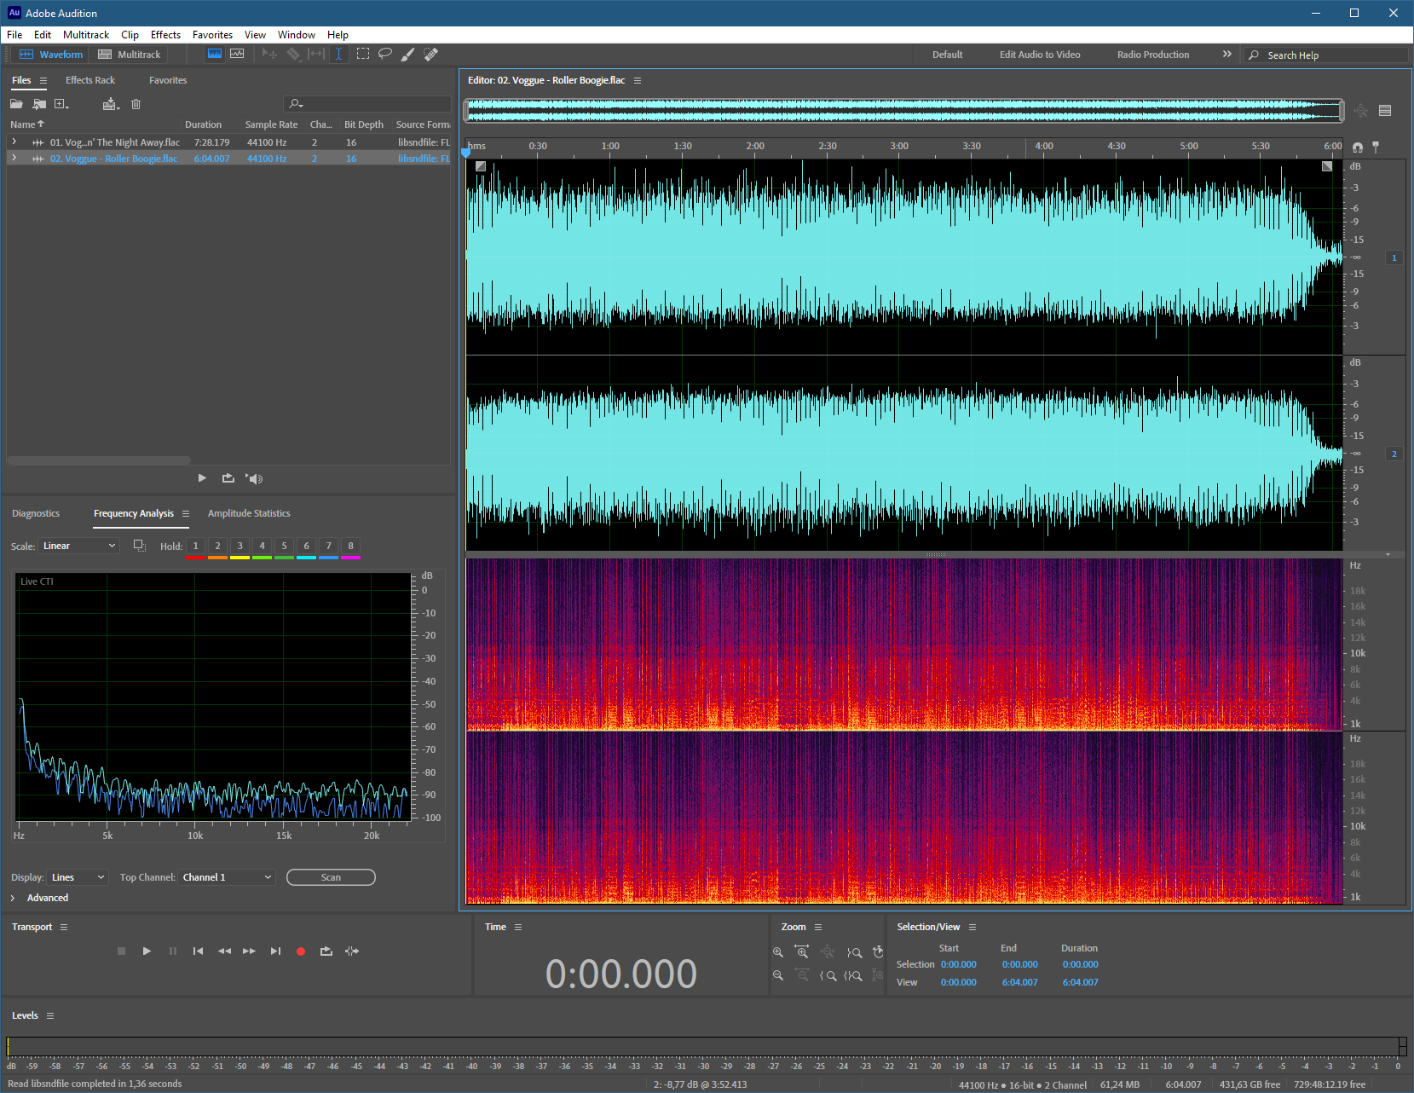Click the Import File icon
Image resolution: width=1414 pixels, height=1093 pixels.
[39, 104]
